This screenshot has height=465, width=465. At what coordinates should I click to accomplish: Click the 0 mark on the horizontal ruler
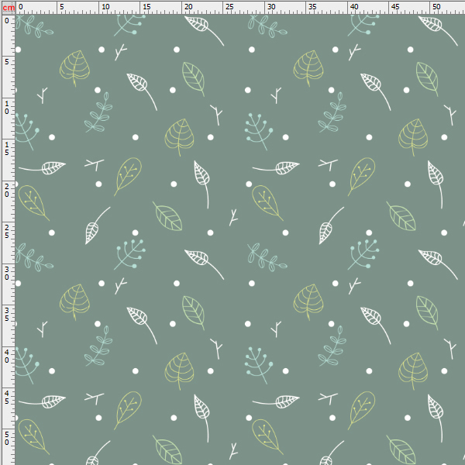tap(20, 6)
